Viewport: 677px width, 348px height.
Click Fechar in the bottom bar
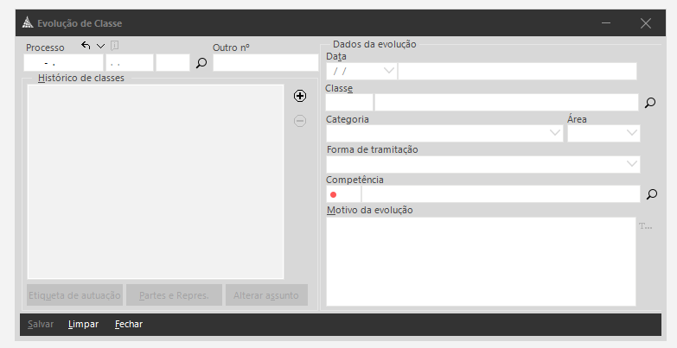click(x=129, y=325)
